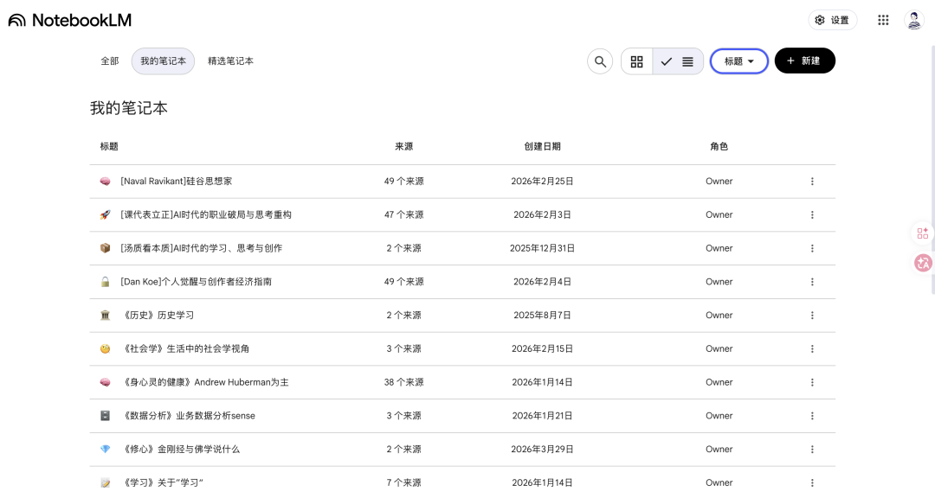This screenshot has height=498, width=935.
Task: Click the translate extension floating icon
Action: point(923,263)
